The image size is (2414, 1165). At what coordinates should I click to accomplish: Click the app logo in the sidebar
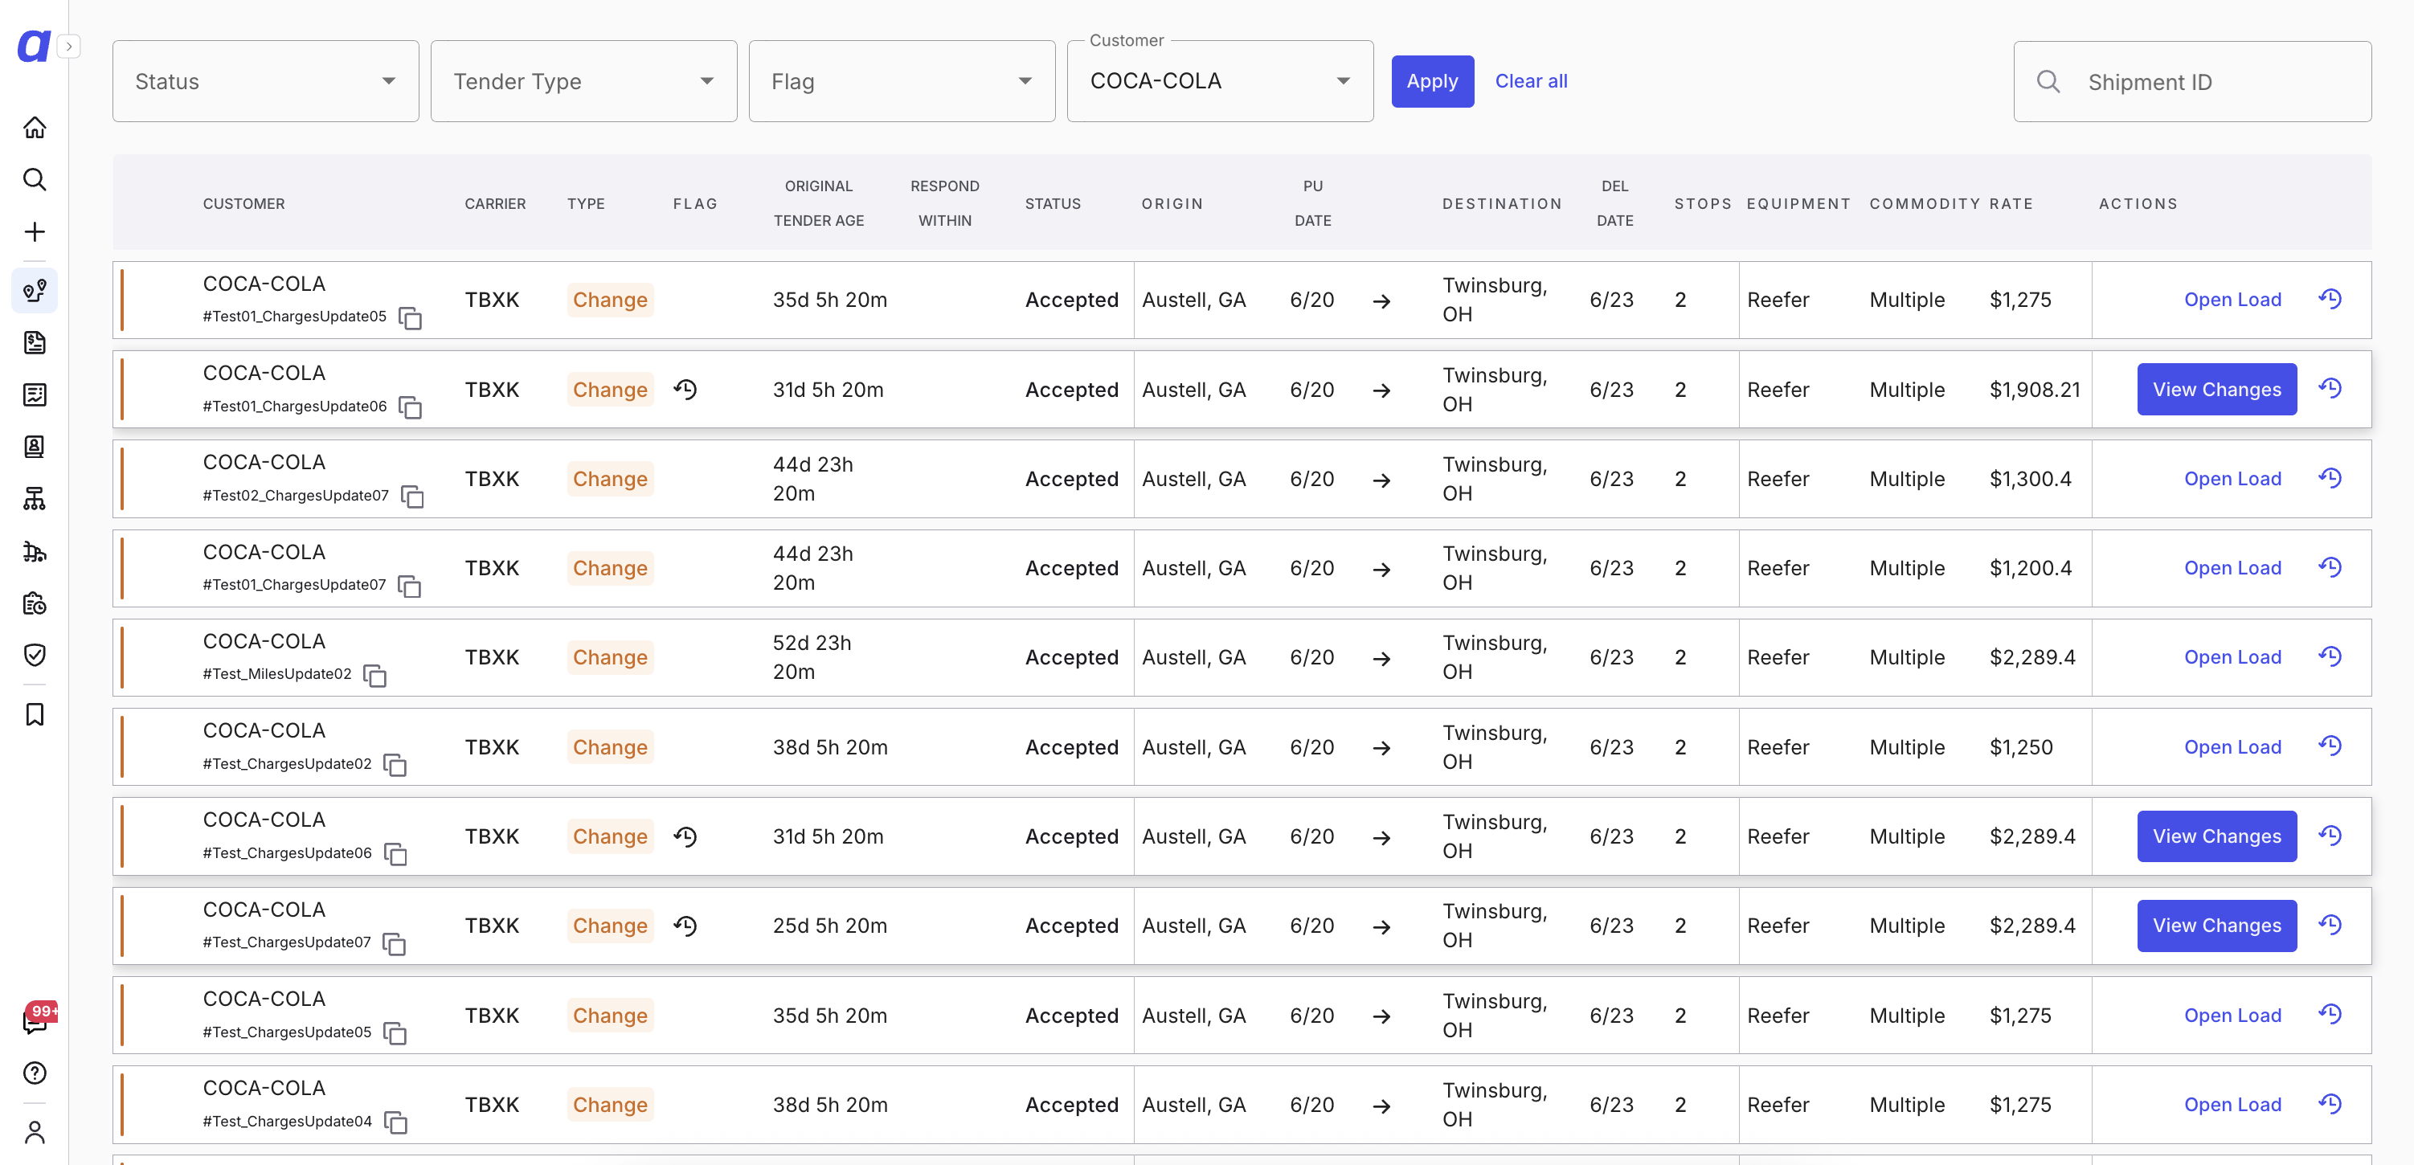(x=34, y=45)
